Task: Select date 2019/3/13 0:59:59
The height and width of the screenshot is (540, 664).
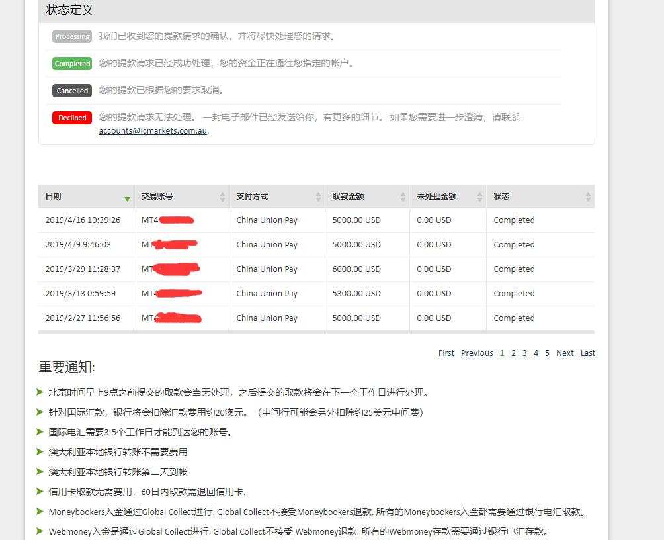Action: [x=81, y=293]
